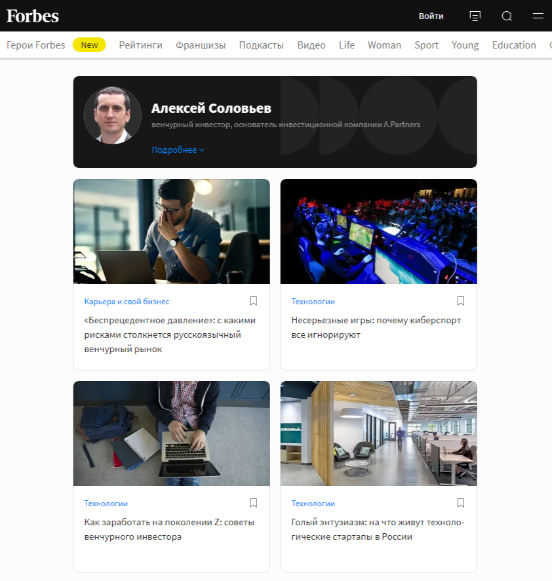Viewport: 552px width, 581px height.
Task: Open Технологии category above поколении Z article
Action: 106,504
